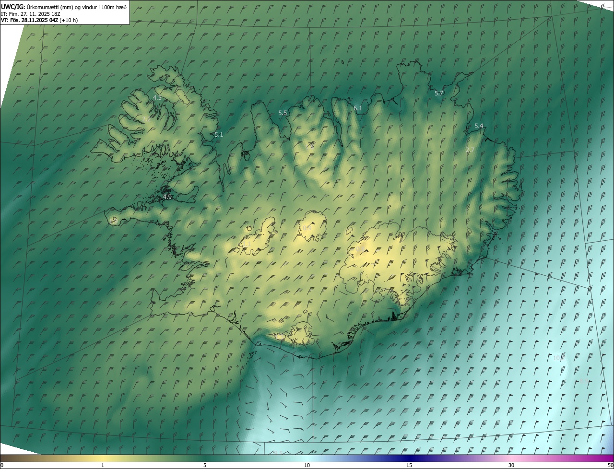The height and width of the screenshot is (469, 614).
Task: Click the 5.4 value on the map
Action: click(479, 126)
